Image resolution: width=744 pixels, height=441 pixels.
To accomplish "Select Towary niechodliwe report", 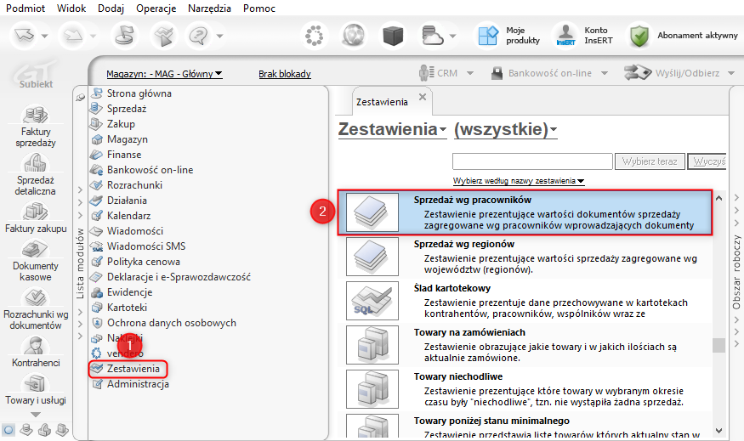I will 525,389.
